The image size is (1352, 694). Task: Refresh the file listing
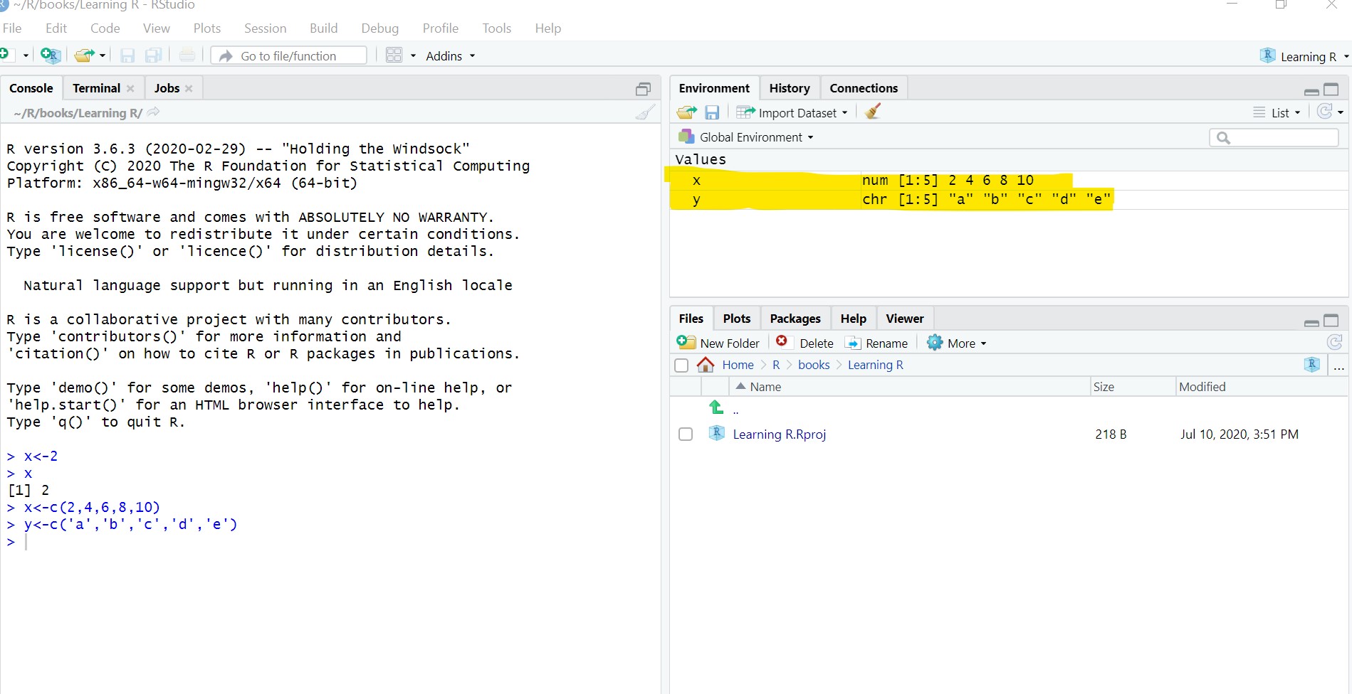1334,343
